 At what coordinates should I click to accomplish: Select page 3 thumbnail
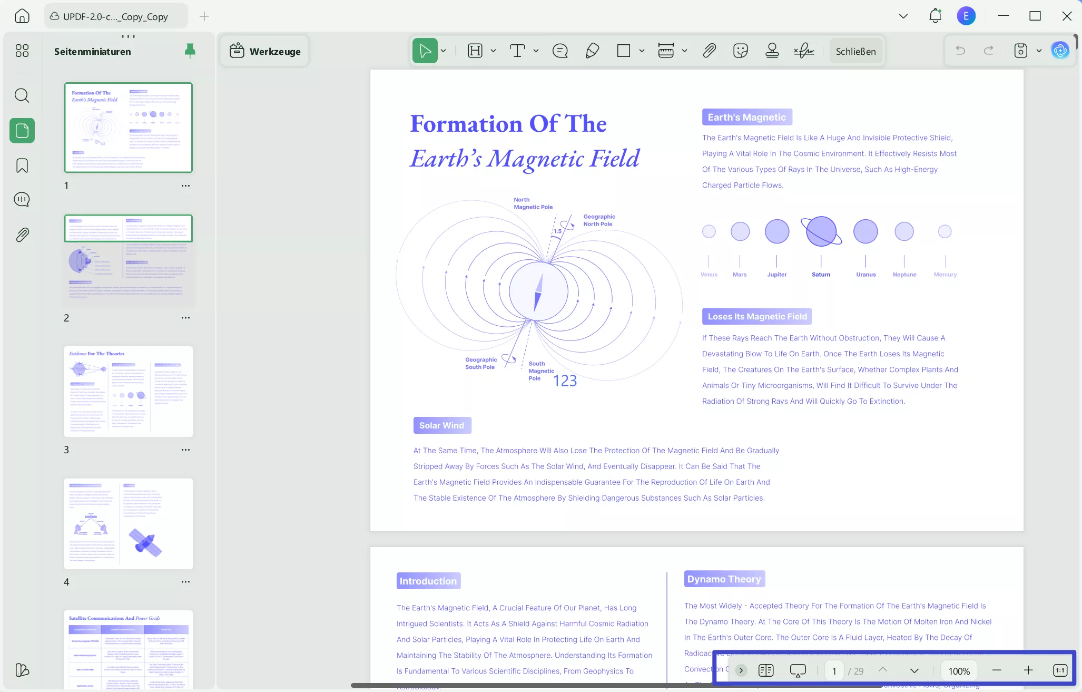click(x=129, y=392)
